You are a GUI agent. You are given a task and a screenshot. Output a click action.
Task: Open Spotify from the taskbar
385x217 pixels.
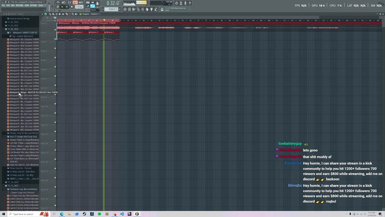[99, 214]
